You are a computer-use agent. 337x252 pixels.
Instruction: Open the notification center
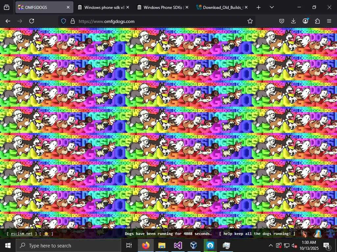point(326,245)
